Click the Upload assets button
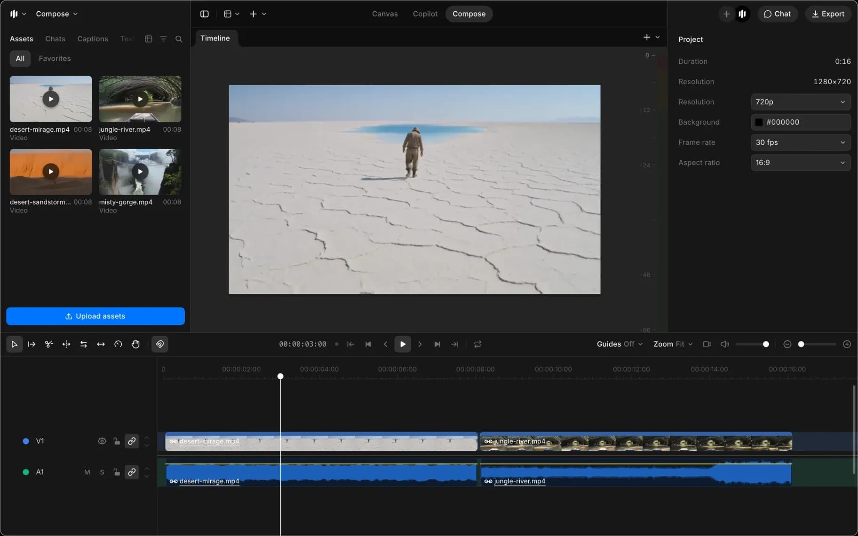The height and width of the screenshot is (536, 858). pos(95,316)
